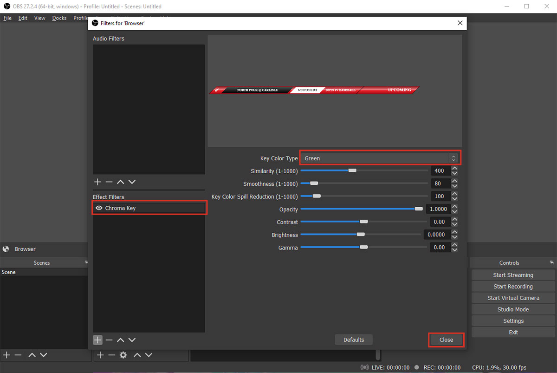Remove source using Sources minus icon

pos(111,355)
